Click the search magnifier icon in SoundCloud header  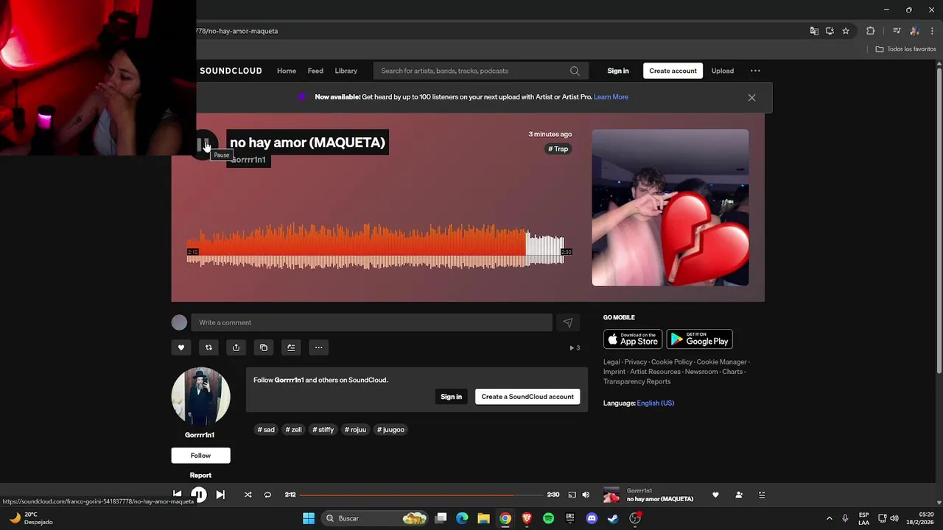(x=575, y=71)
